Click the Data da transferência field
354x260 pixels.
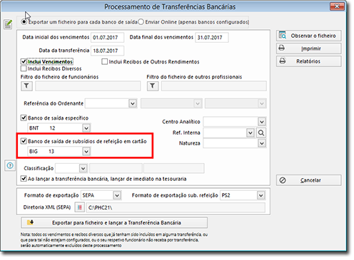click(107, 51)
